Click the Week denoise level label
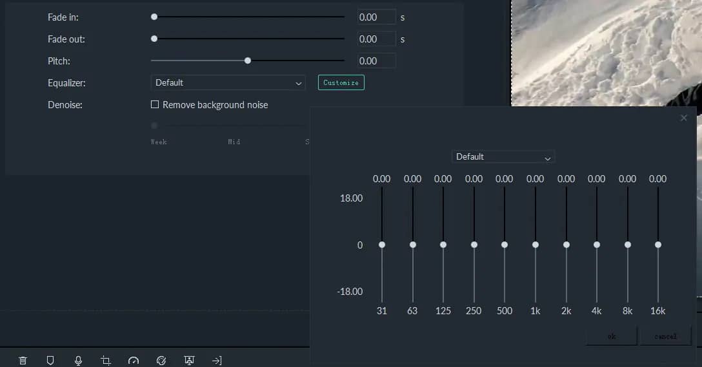The height and width of the screenshot is (367, 702). point(159,142)
